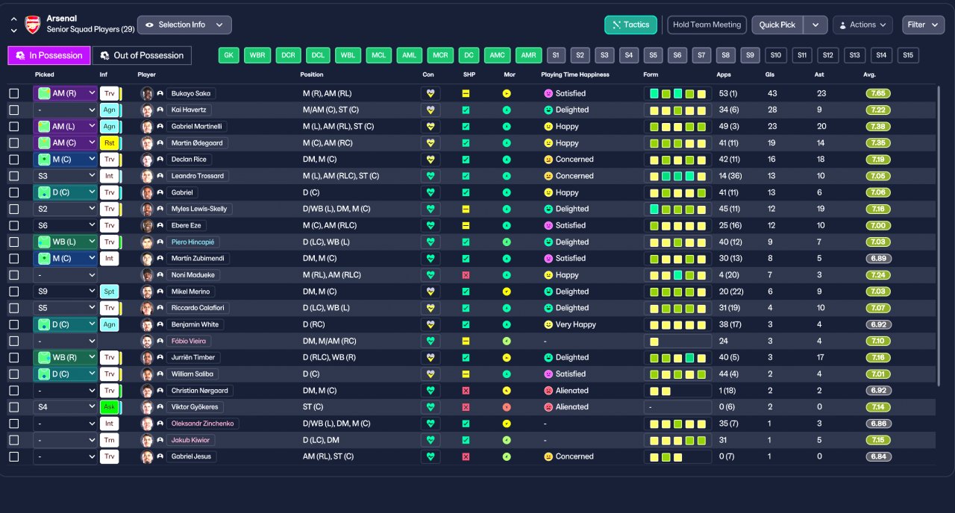Open the Tactics button
The width and height of the screenshot is (955, 513).
pyautogui.click(x=630, y=25)
